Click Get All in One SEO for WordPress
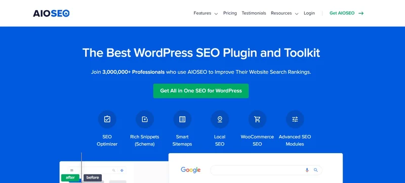405x183 pixels. coord(201,90)
